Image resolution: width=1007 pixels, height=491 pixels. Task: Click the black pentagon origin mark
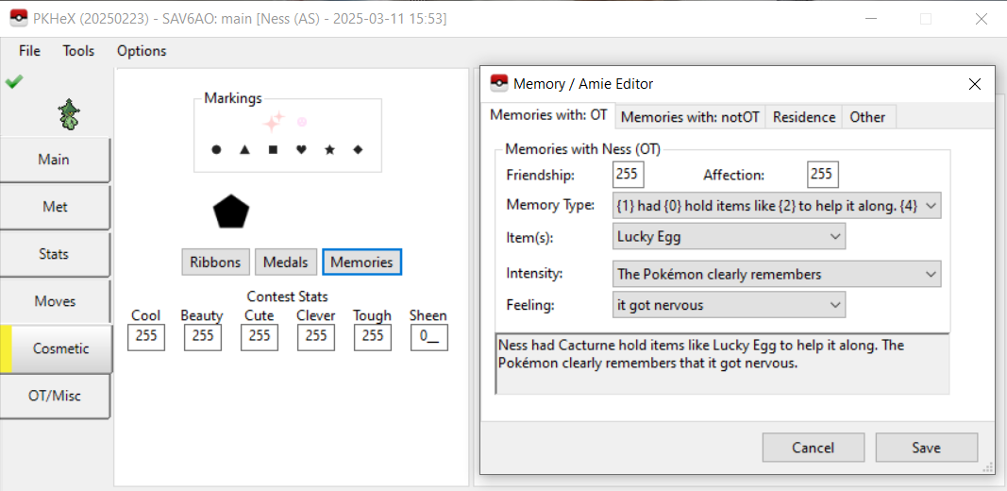pyautogui.click(x=231, y=212)
